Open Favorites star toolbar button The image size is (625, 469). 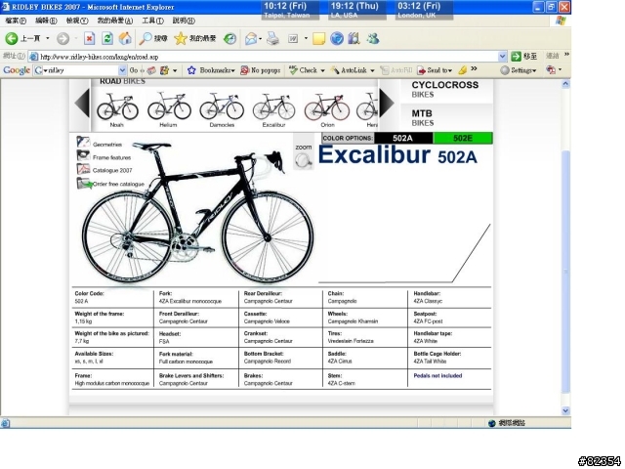pyautogui.click(x=195, y=38)
